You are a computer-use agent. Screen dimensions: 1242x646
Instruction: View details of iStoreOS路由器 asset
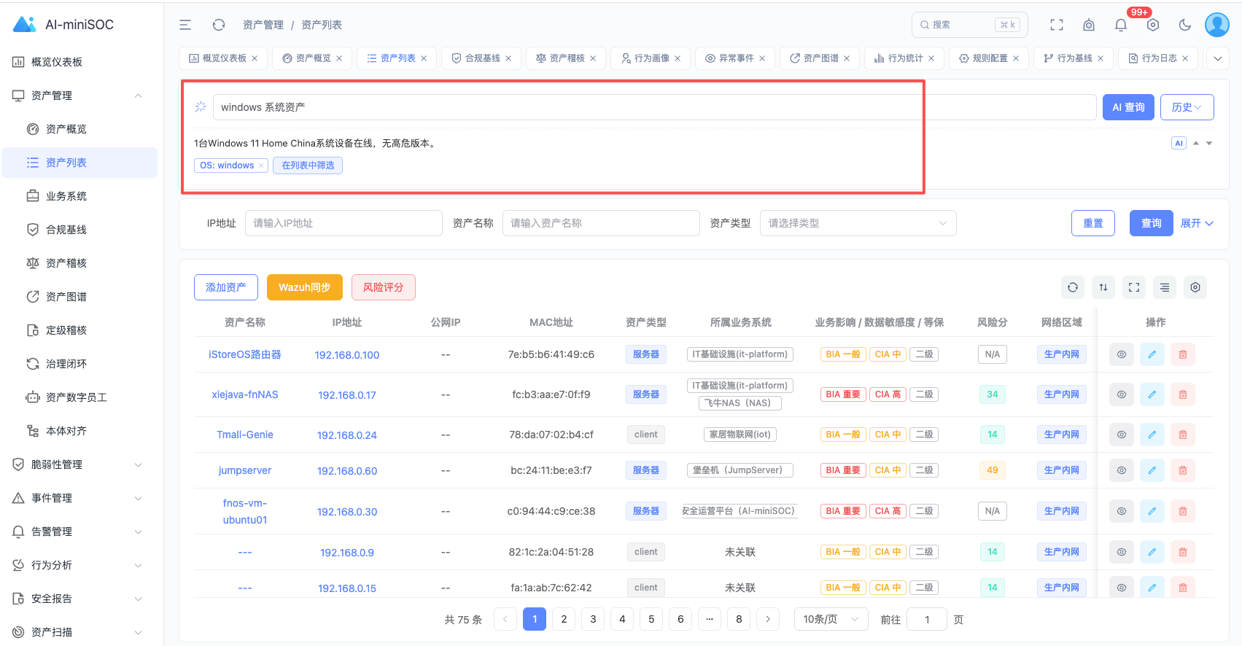[x=1122, y=354]
